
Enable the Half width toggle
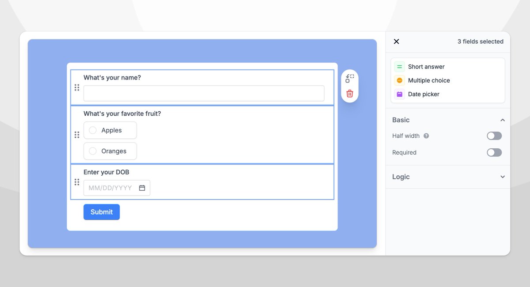pos(494,136)
